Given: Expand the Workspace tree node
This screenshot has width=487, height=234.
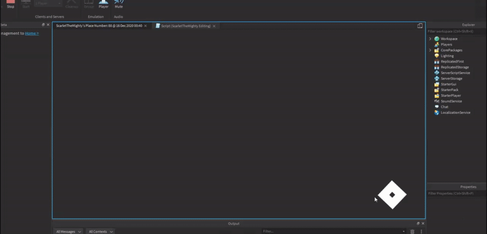Looking at the screenshot, I should (430, 39).
